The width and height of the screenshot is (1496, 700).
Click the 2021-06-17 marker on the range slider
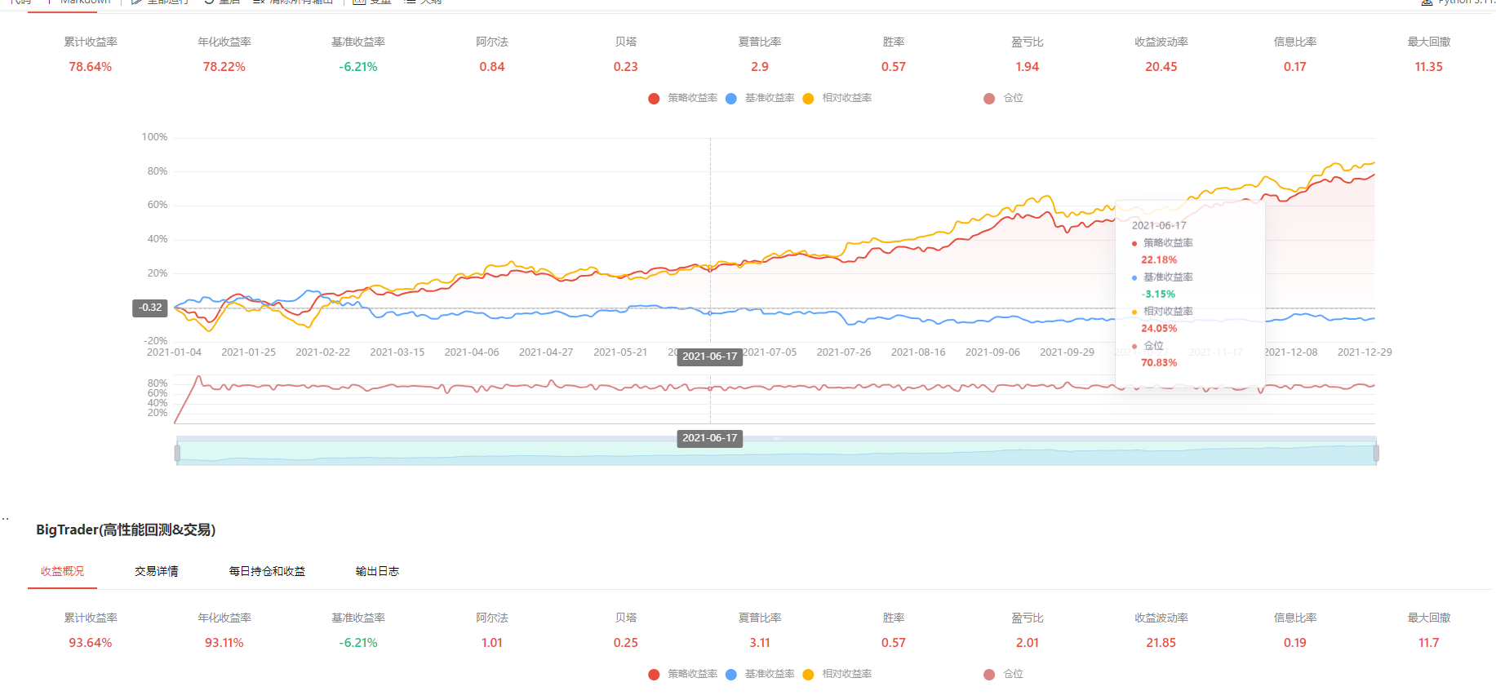point(709,438)
